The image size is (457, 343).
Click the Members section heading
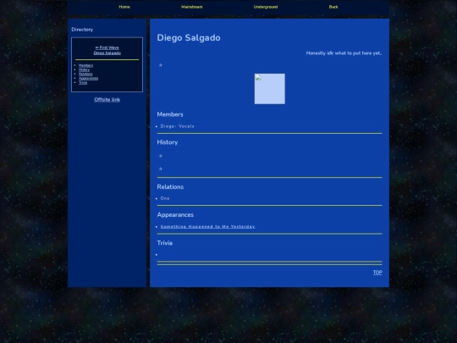pos(170,114)
